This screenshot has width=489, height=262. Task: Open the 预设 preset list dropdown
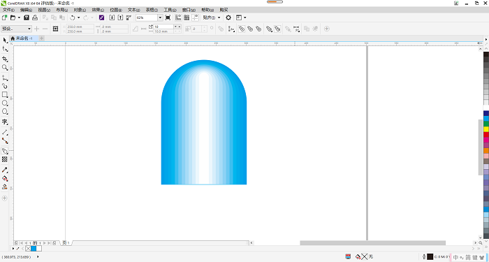pyautogui.click(x=29, y=29)
